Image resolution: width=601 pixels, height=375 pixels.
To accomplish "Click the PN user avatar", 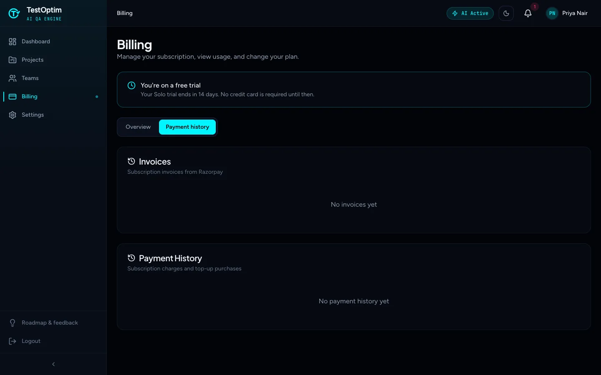I will click(552, 13).
